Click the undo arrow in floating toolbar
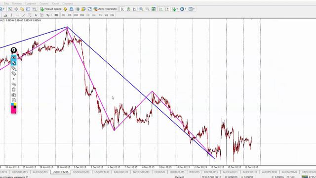Screen dimensions: 316x178 click(14, 84)
